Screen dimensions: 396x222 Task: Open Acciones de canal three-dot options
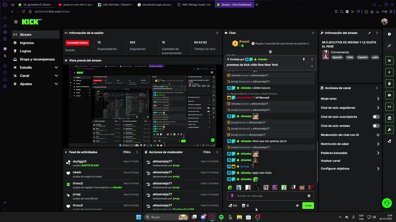pyautogui.click(x=377, y=88)
